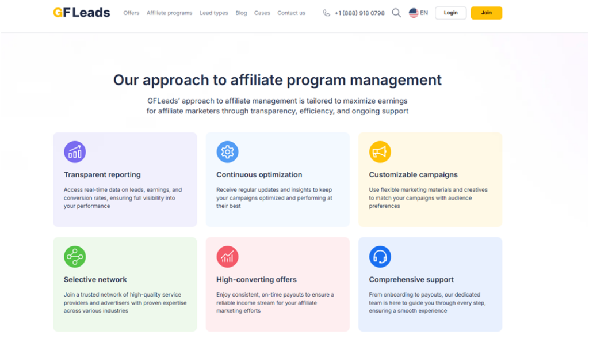Open the Blog page
This screenshot has height=361, width=589.
(x=241, y=13)
